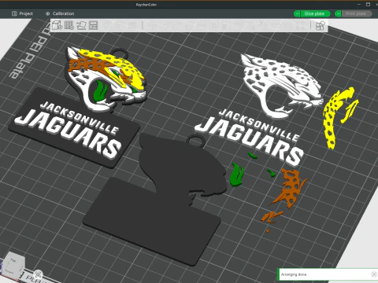Screen dimensions: 378x283
Task: Close the Arranging done notification
Action: [x=374, y=274]
